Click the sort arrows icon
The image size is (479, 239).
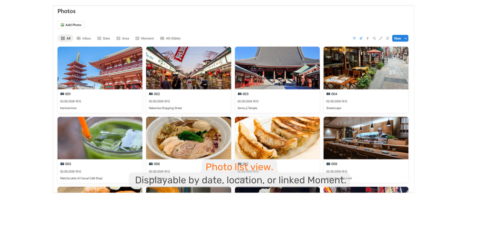pos(361,39)
